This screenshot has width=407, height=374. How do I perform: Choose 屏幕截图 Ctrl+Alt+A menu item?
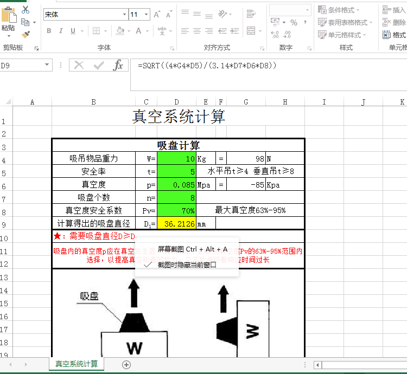192,249
